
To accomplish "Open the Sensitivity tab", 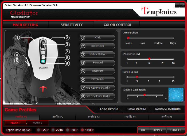I will coord(71,25).
